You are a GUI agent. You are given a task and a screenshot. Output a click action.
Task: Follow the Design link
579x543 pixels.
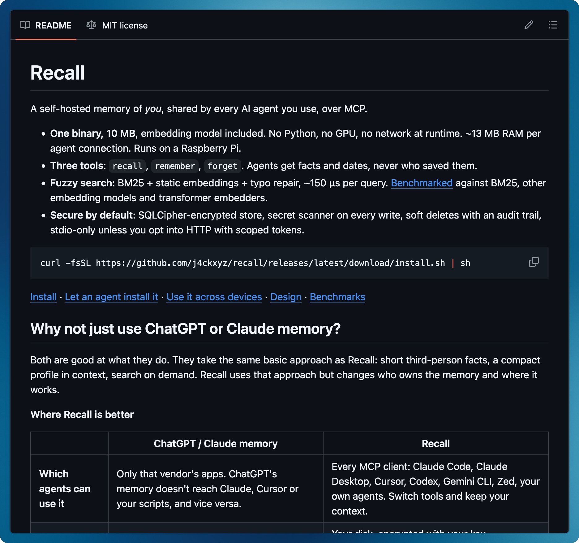pyautogui.click(x=286, y=297)
